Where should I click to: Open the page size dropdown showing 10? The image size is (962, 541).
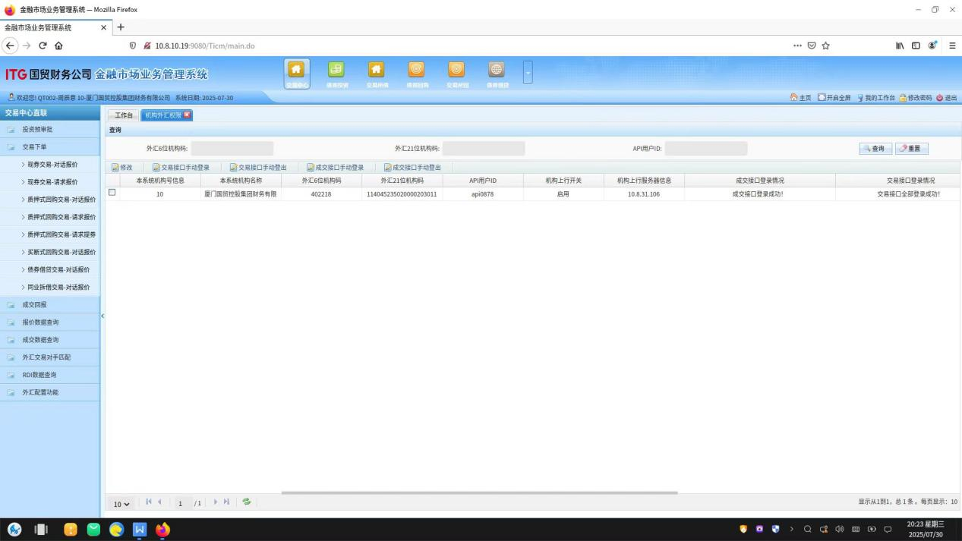pyautogui.click(x=121, y=503)
